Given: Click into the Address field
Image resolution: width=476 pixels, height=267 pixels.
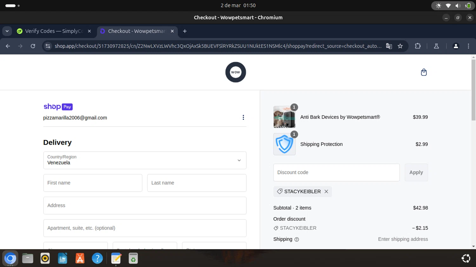Looking at the screenshot, I should tap(145, 206).
